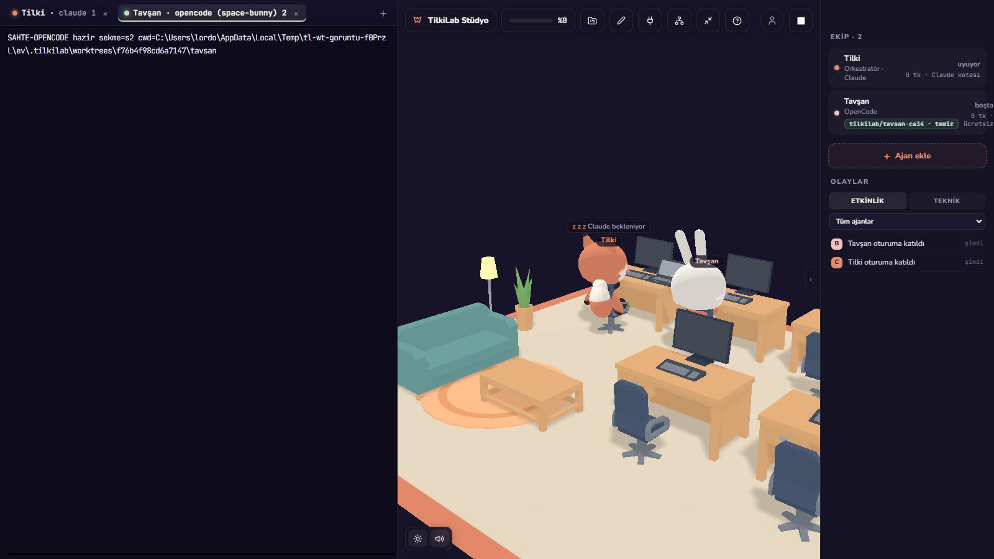Image resolution: width=994 pixels, height=559 pixels.
Task: Open the hierarchy network icon
Action: coord(679,20)
